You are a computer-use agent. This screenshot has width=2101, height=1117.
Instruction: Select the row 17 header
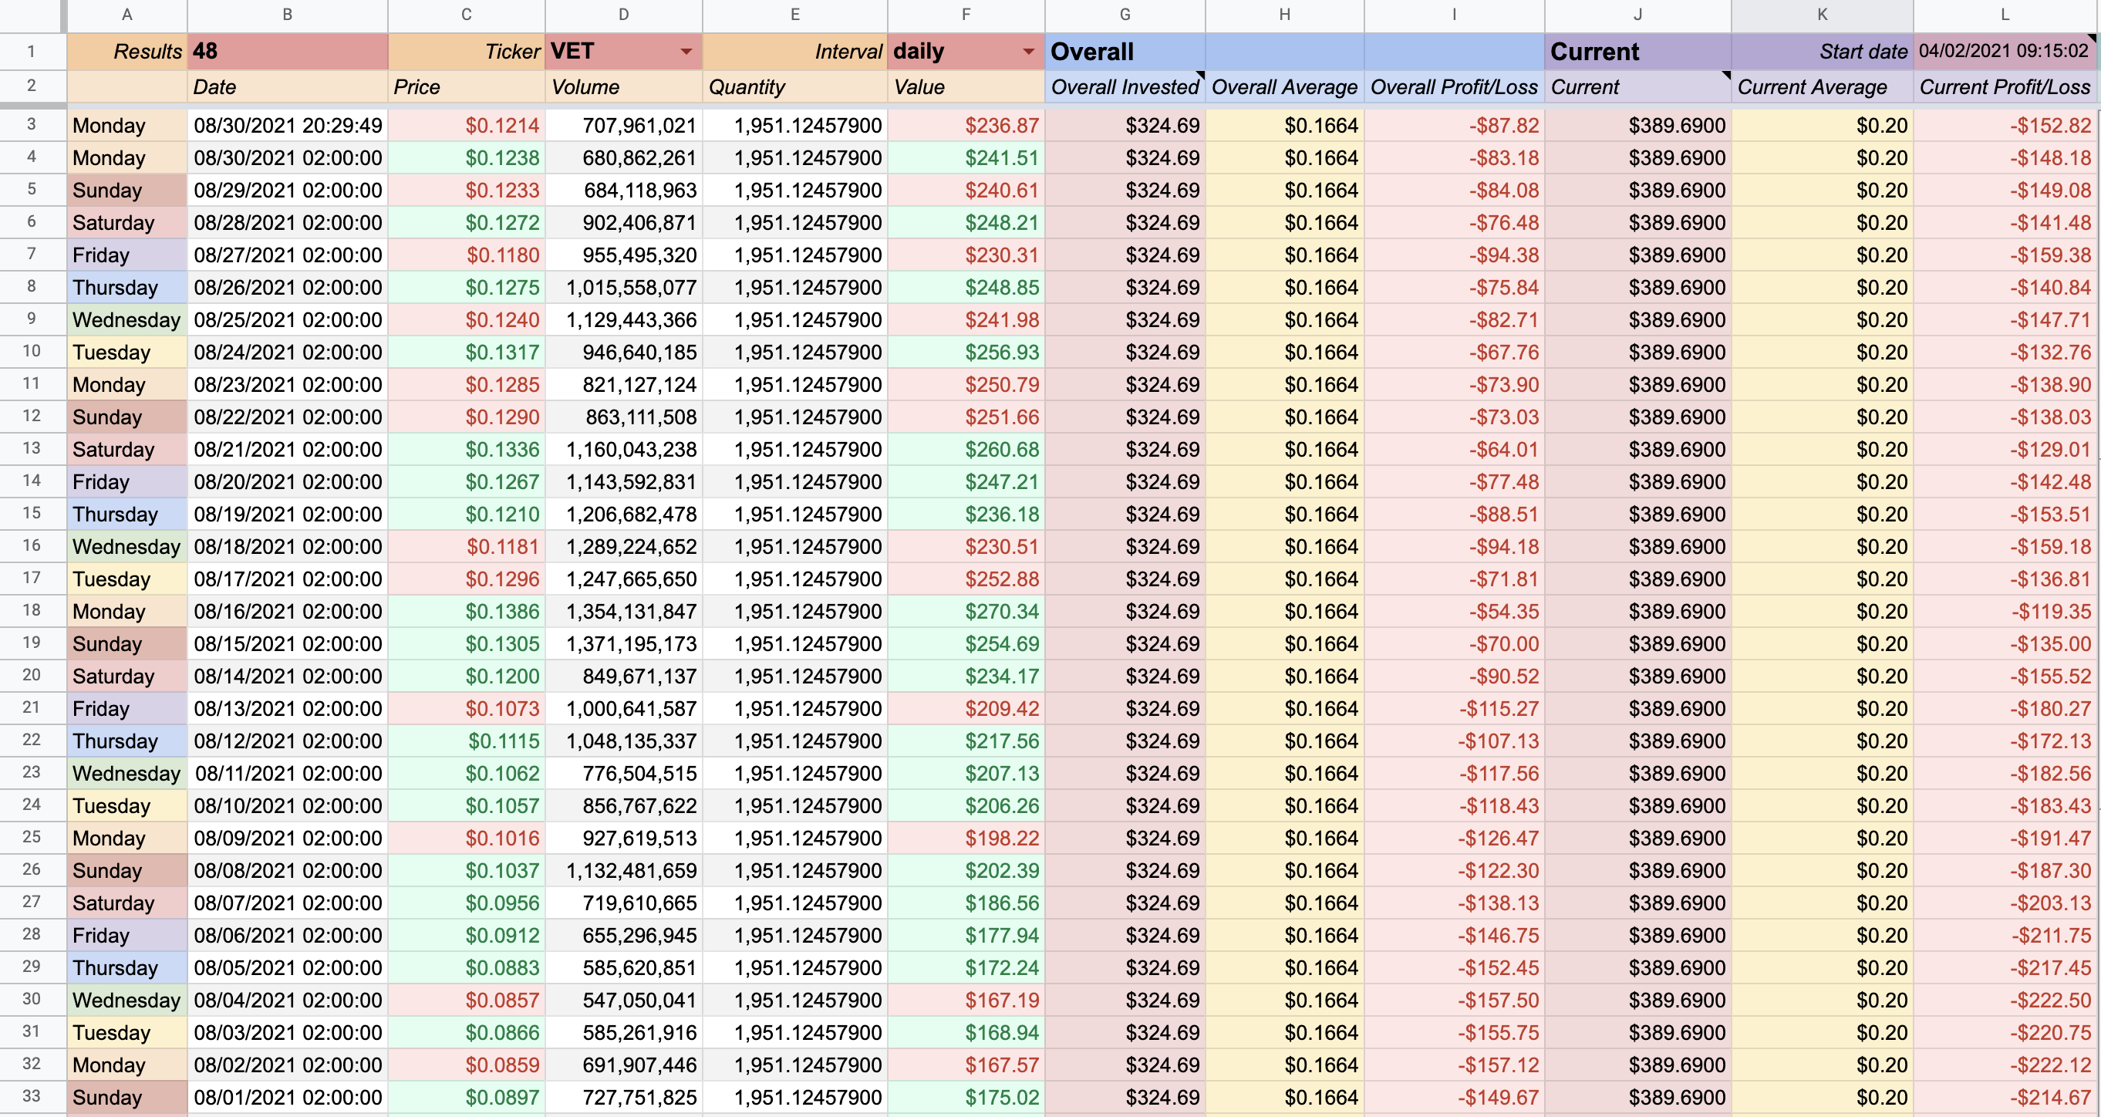31,579
